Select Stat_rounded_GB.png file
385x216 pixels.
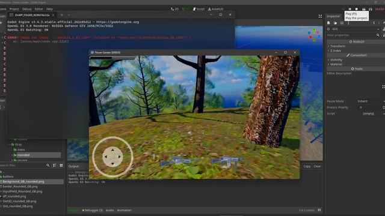tap(17, 206)
